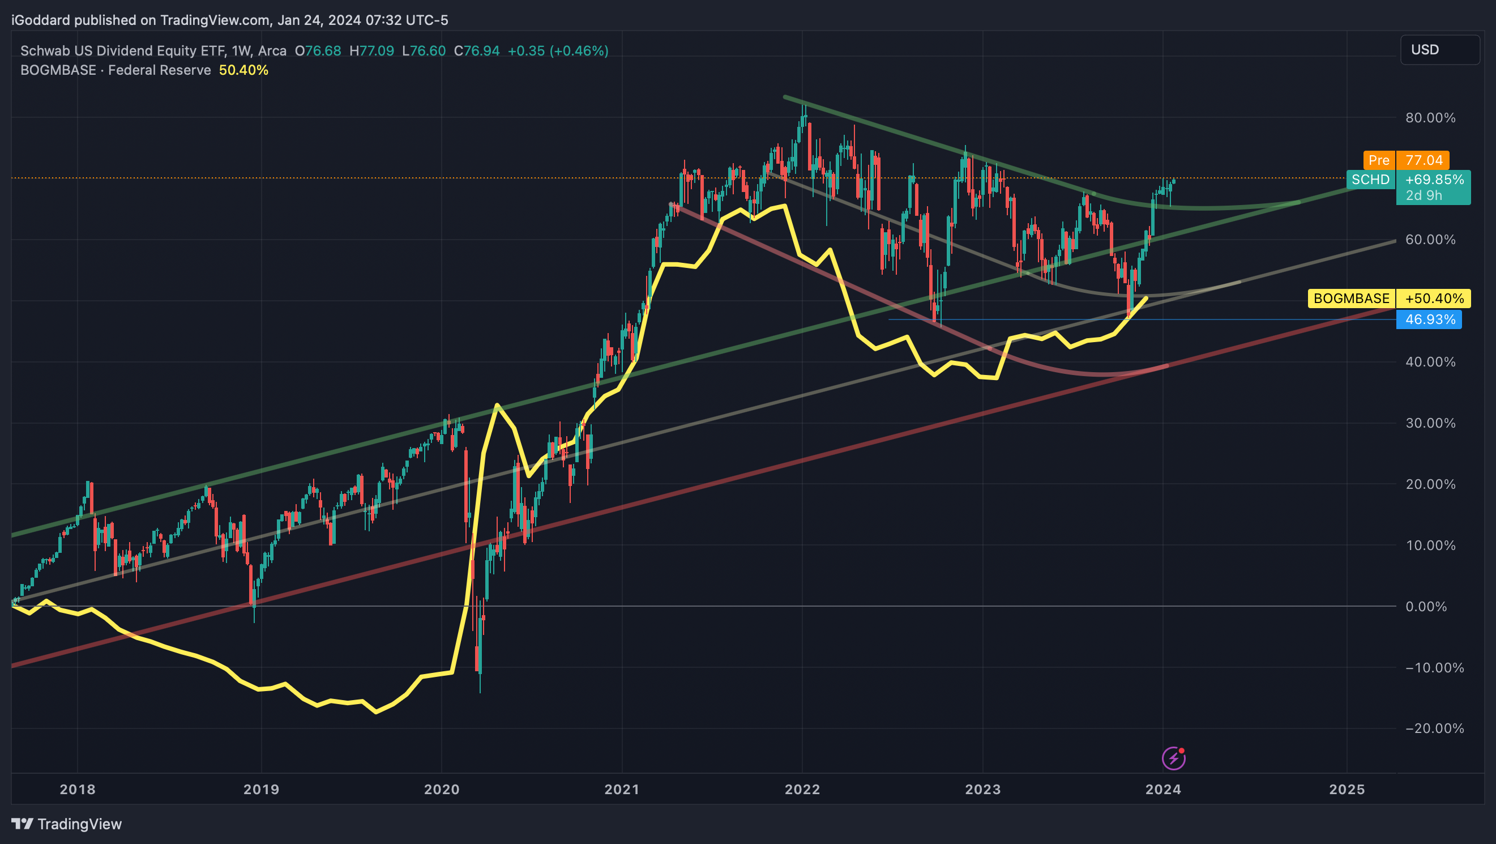Screen dimensions: 1496x844
Task: Click the 2021 time axis label
Action: coord(621,790)
